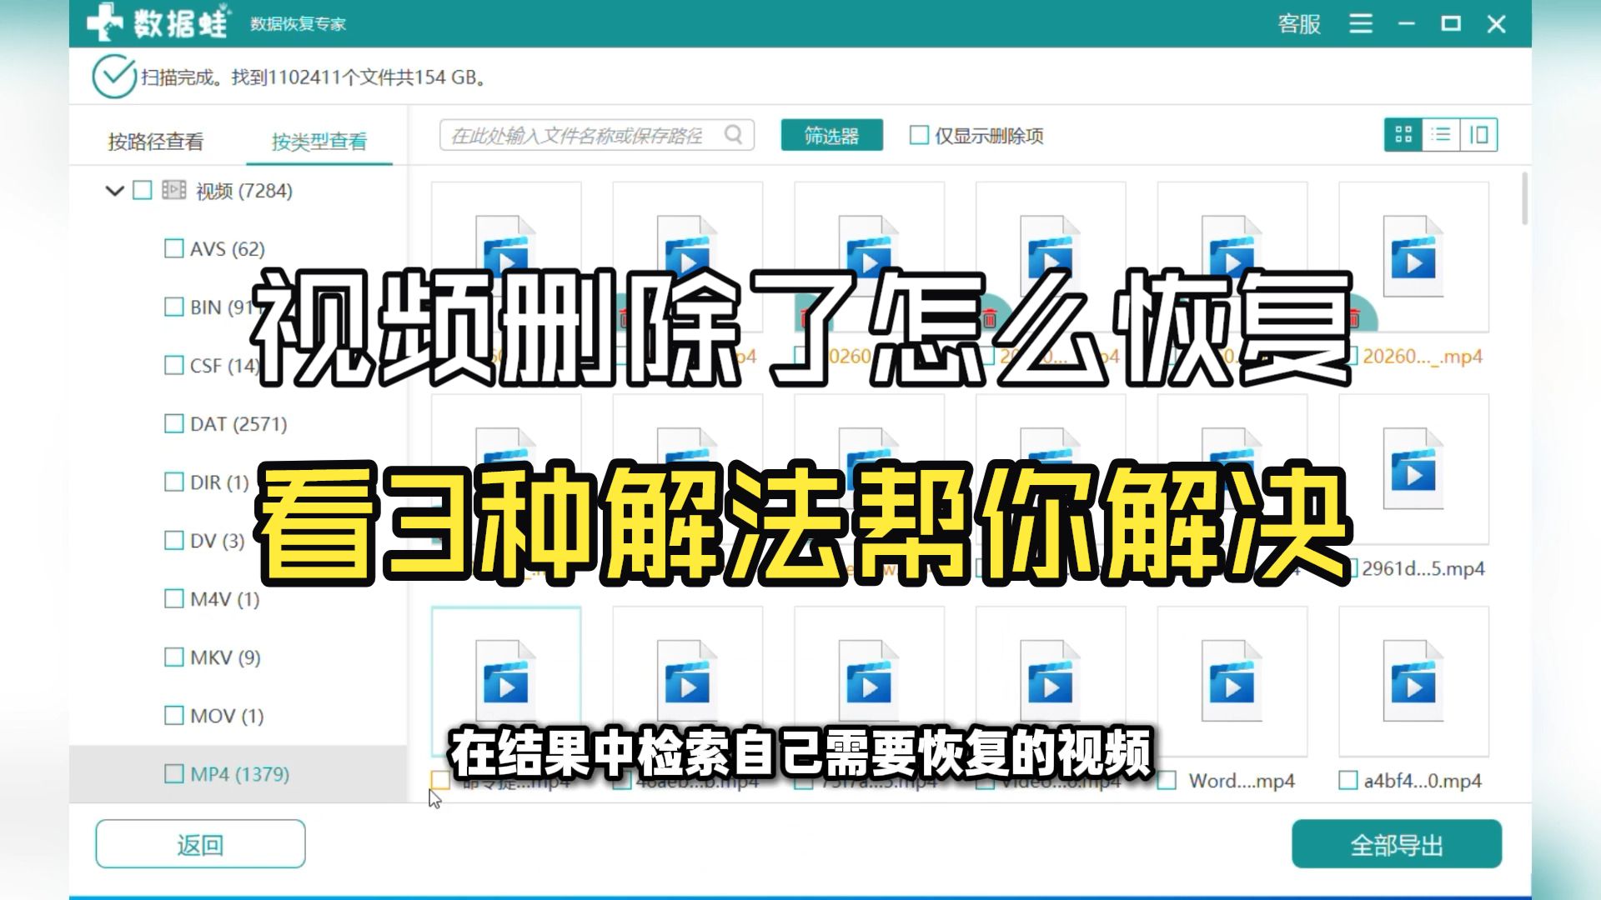Check the MOV (1) checkbox
Screen dimensions: 1601x900
173,715
